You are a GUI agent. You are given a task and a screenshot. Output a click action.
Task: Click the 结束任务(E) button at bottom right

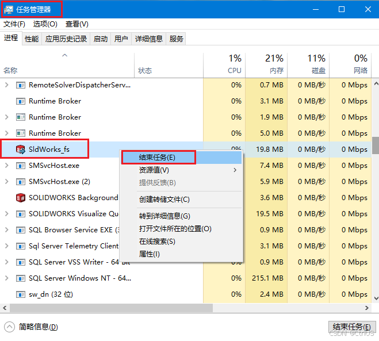tap(352, 327)
